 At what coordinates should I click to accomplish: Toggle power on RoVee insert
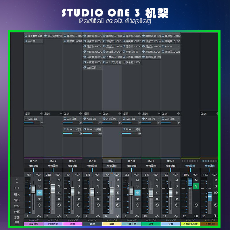163,46
